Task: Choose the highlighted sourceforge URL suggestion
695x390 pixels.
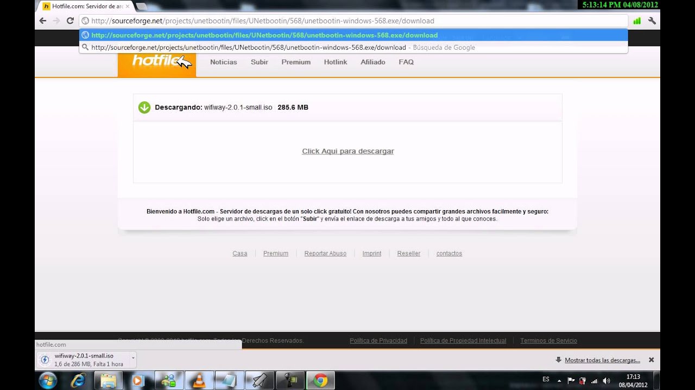Action: click(x=353, y=35)
